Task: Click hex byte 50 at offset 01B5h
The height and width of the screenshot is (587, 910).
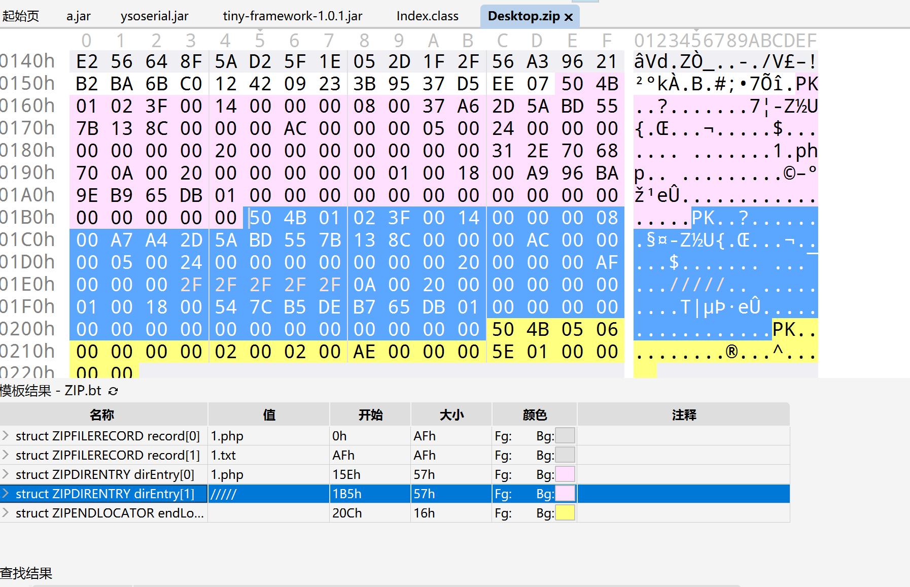Action: click(261, 218)
